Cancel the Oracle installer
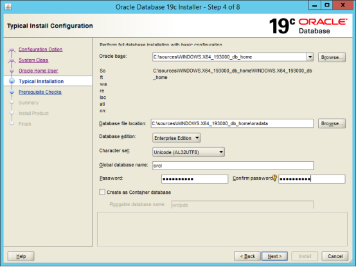 click(335, 256)
